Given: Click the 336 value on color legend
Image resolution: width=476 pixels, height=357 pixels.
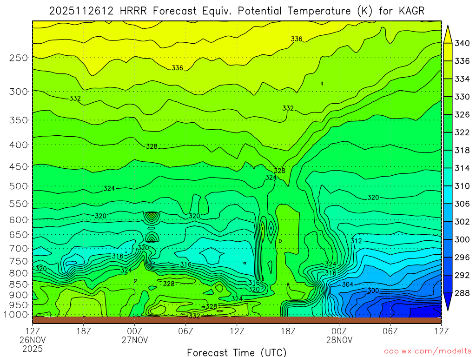Looking at the screenshot, I should (462, 61).
